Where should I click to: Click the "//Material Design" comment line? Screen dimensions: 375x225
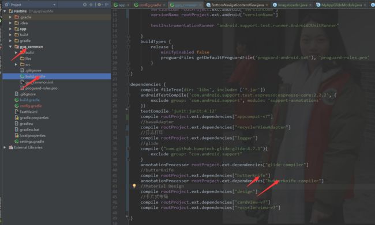click(x=162, y=186)
